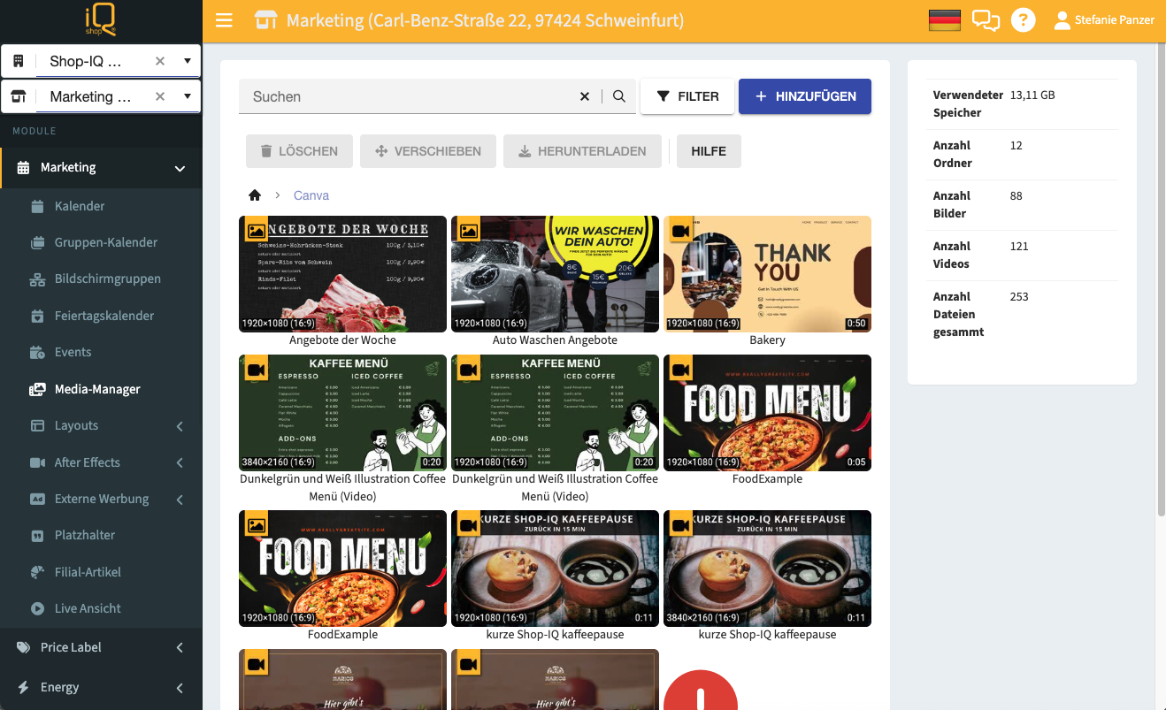Open the Filter button
This screenshot has width=1166, height=710.
coord(687,96)
